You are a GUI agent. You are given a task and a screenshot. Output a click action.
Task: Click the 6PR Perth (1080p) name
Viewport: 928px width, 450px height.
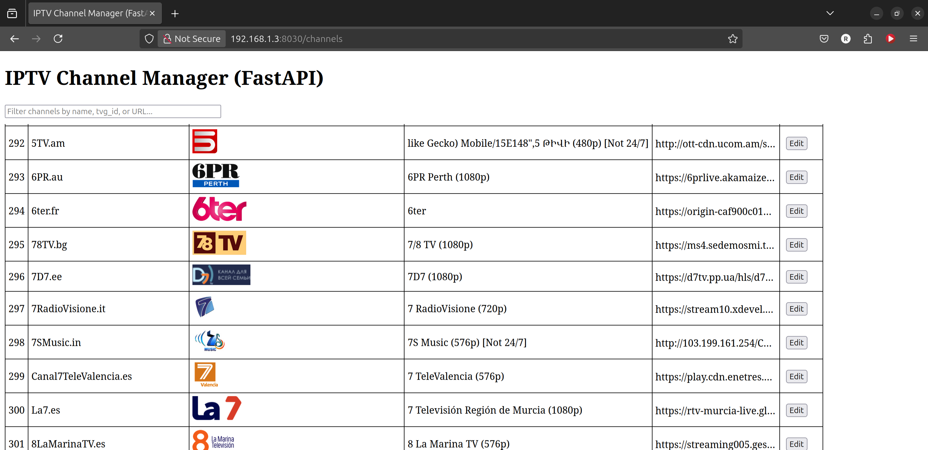pyautogui.click(x=449, y=177)
